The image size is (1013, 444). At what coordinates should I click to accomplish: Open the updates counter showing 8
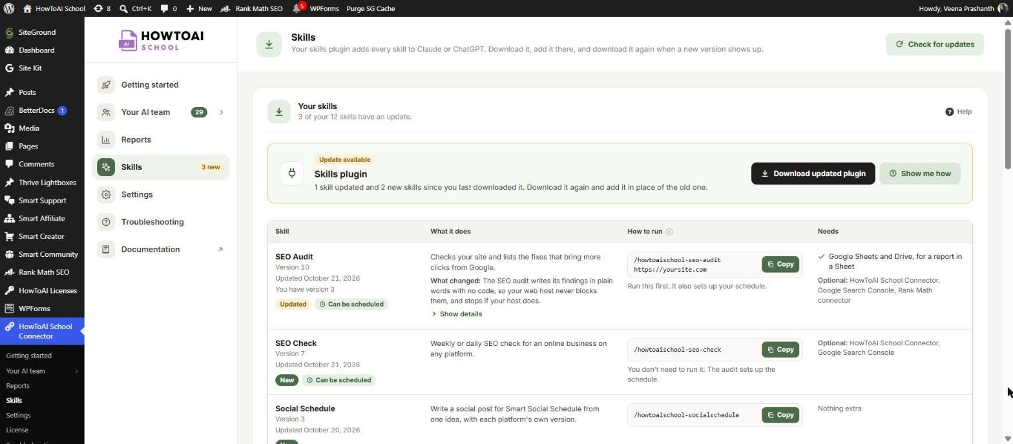[x=102, y=8]
